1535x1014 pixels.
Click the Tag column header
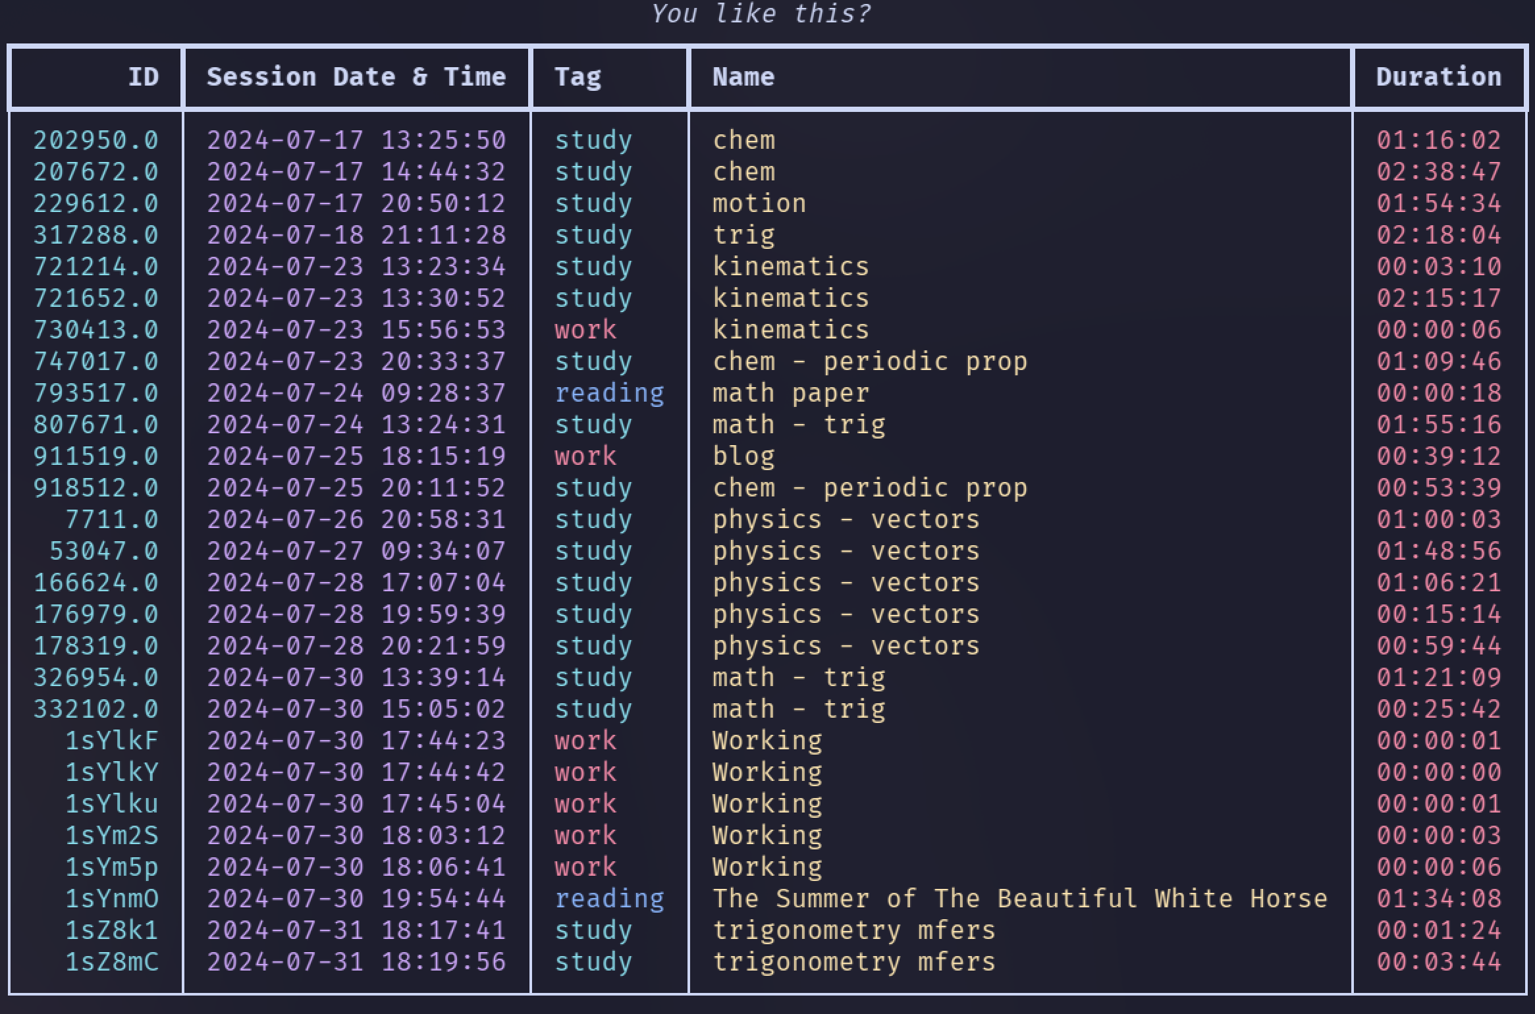click(x=578, y=78)
